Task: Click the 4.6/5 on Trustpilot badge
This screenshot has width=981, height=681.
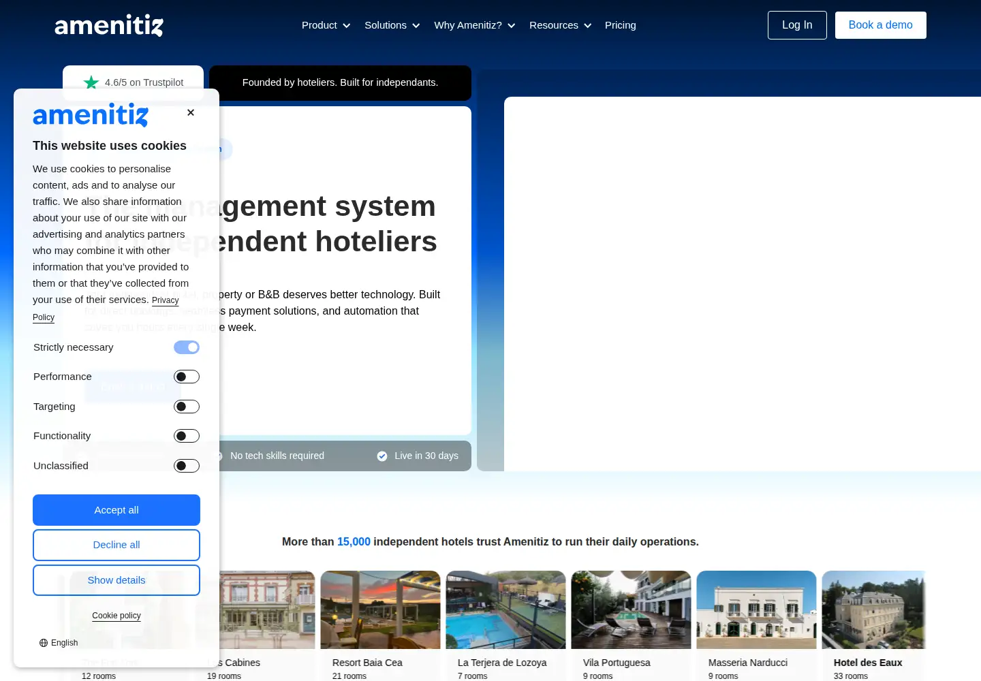Action: pyautogui.click(x=134, y=82)
